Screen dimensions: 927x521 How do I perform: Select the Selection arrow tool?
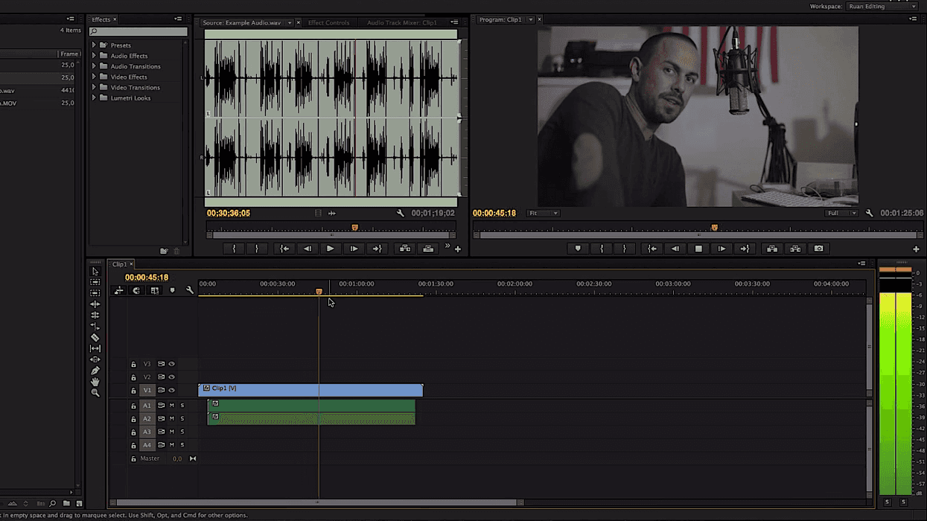(95, 272)
